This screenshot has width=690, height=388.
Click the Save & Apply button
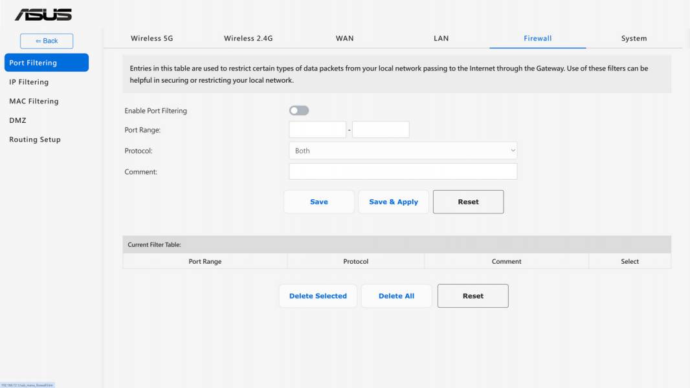(394, 202)
